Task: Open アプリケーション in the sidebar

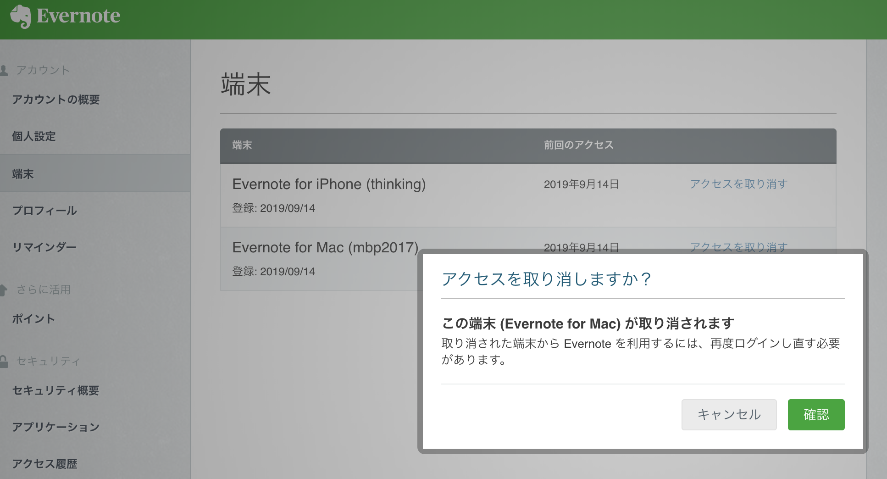Action: point(56,427)
